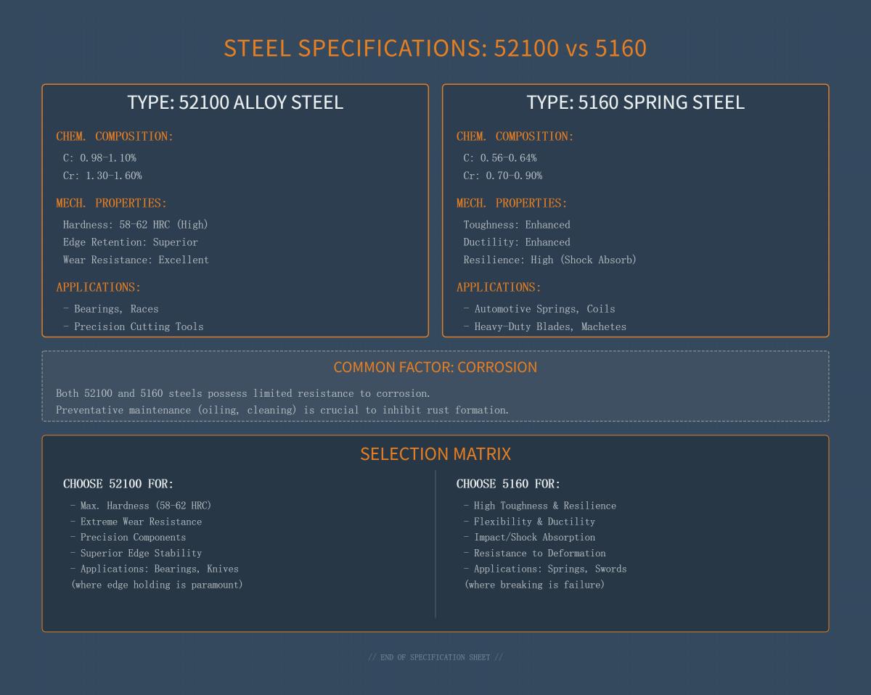Select the "CHOOSE 52100 FOR:" subheading
This screenshot has height=695, width=871.
118,484
